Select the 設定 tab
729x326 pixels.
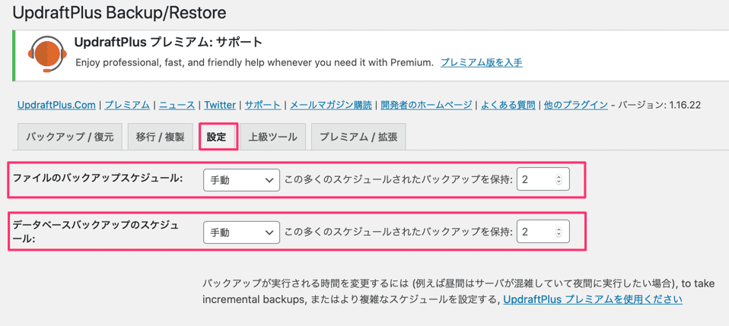coord(217,138)
